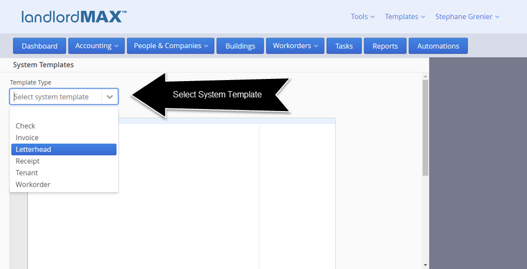Choose the Letterhead template option

click(64, 150)
